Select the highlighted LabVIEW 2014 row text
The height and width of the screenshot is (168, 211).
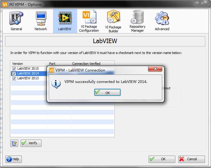28,73
